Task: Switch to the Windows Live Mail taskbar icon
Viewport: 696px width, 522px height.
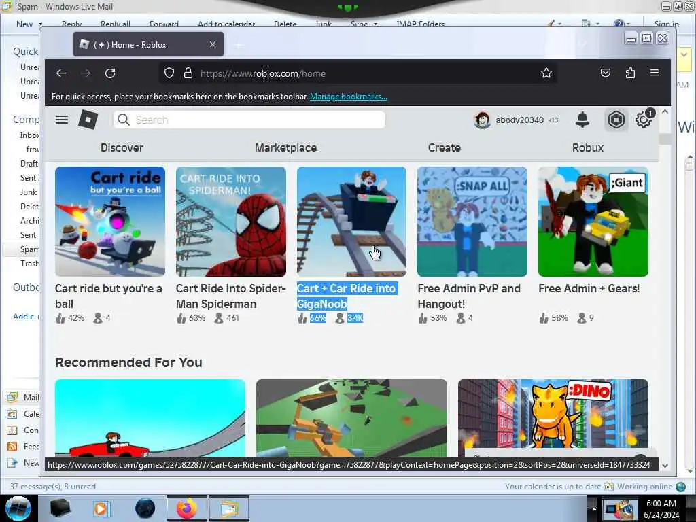Action: [228, 508]
